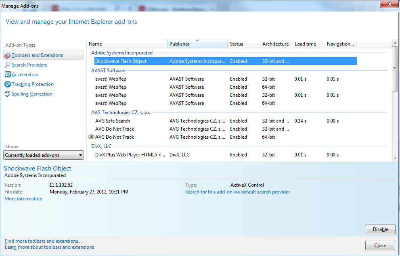This screenshot has height=256, width=400.
Task: Open Find more toolbars and extensions link
Action: 43,241
